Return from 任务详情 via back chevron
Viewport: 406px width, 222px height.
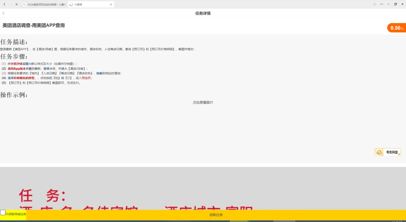point(3,13)
